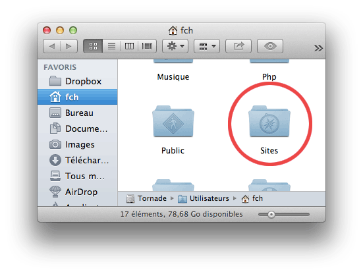Go forward with right arrow button
The height and width of the screenshot is (274, 363).
(69, 46)
